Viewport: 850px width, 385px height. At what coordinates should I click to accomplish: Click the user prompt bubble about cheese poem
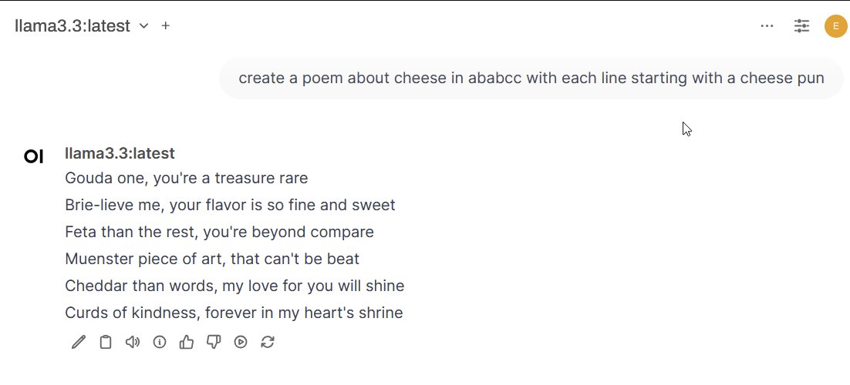pyautogui.click(x=531, y=79)
